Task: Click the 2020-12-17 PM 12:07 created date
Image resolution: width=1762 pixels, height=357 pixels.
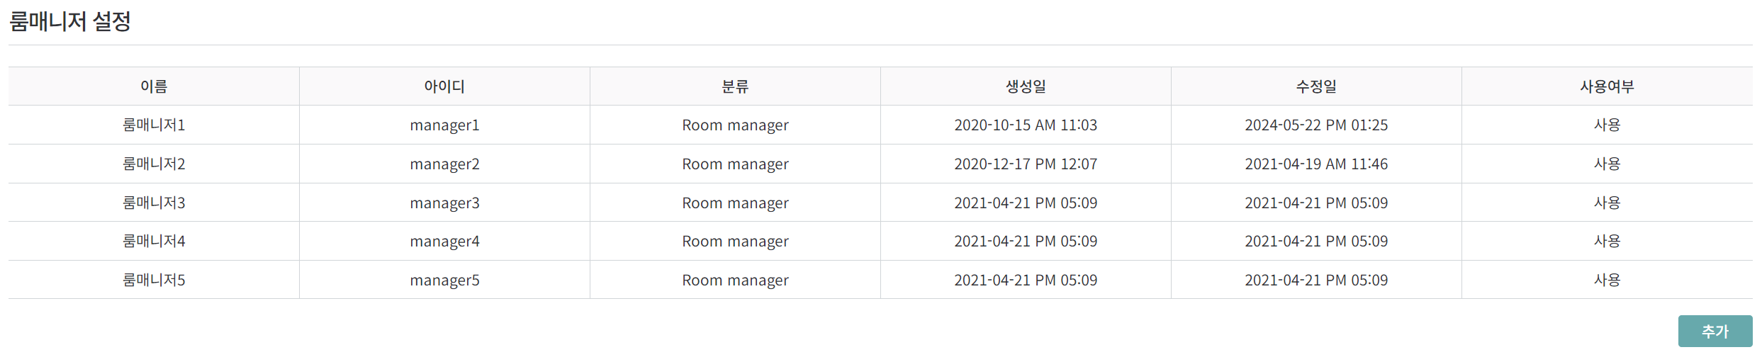Action: pyautogui.click(x=1026, y=164)
